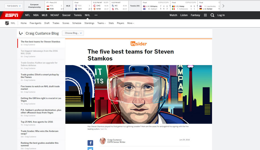Viewport: 260px width, 150px height.
Task: Click Log In
Action: pos(221,15)
